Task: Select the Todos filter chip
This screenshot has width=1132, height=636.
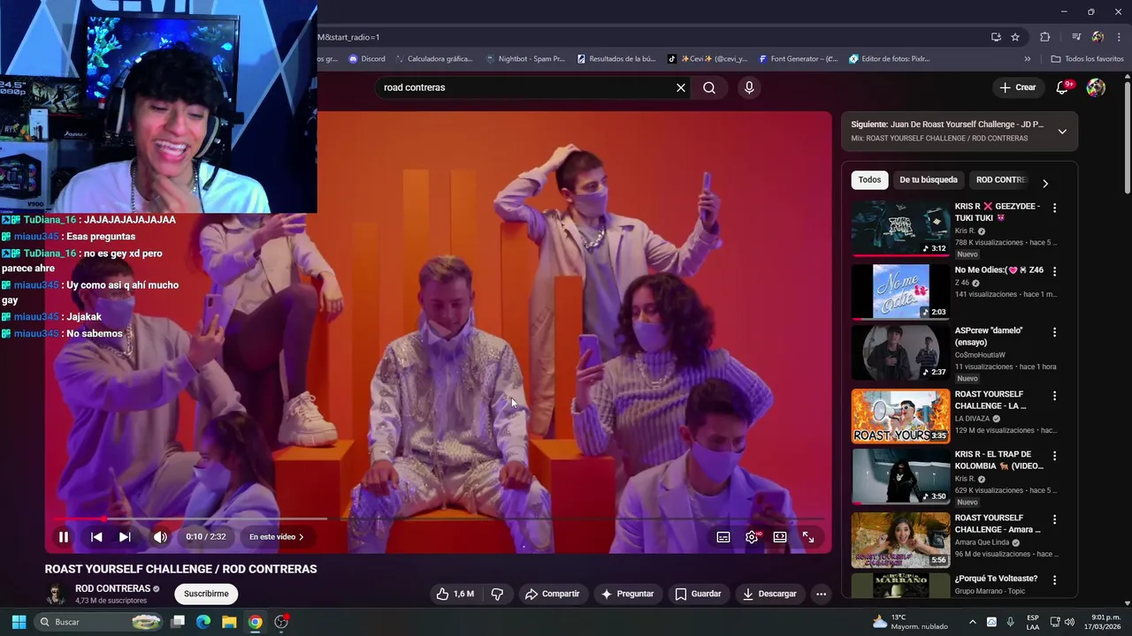Action: (869, 180)
